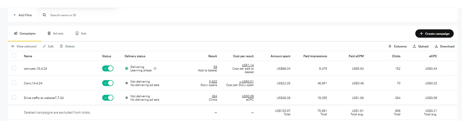Viewport: 462px width, 128px height.
Task: Click the Upload icon
Action: [414, 46]
